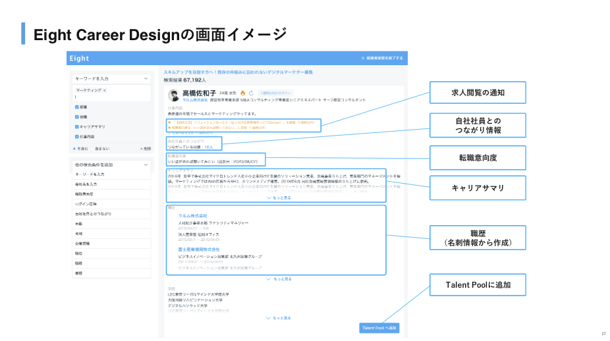Choose 企業規模 from condition list
Screen dimensions: 610x341
pos(111,244)
